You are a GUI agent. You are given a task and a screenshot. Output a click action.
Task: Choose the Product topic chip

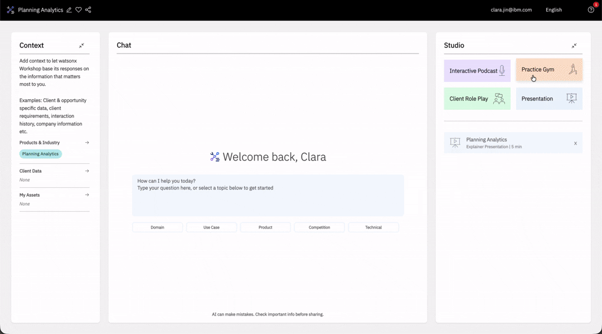click(265, 227)
